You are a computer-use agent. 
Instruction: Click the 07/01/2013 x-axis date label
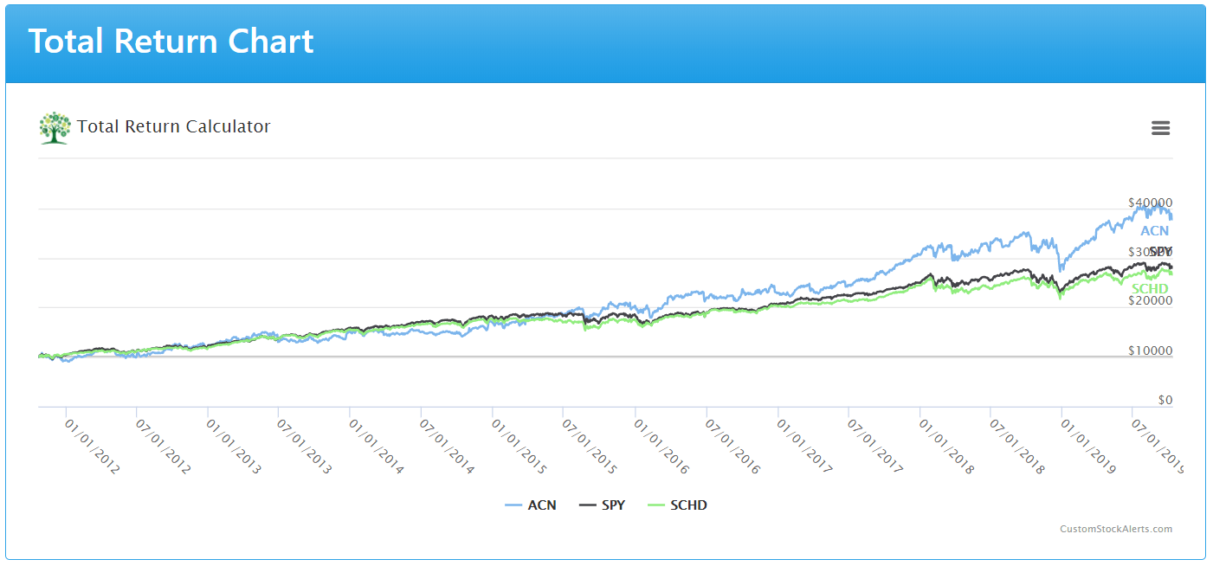[x=306, y=447]
